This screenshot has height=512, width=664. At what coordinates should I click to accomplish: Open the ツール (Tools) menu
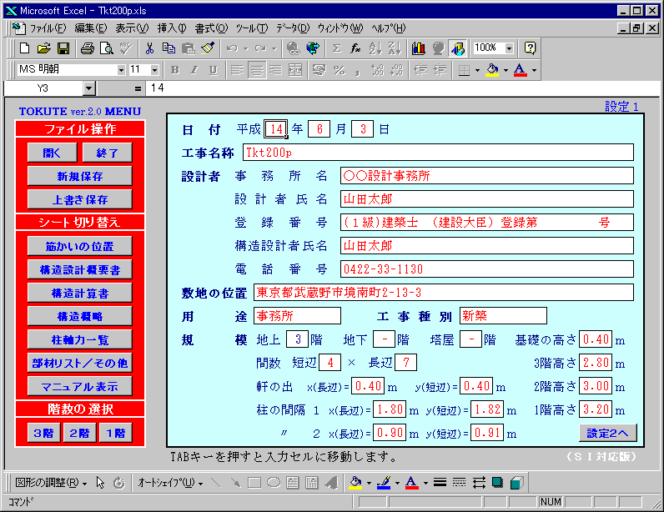(x=251, y=28)
